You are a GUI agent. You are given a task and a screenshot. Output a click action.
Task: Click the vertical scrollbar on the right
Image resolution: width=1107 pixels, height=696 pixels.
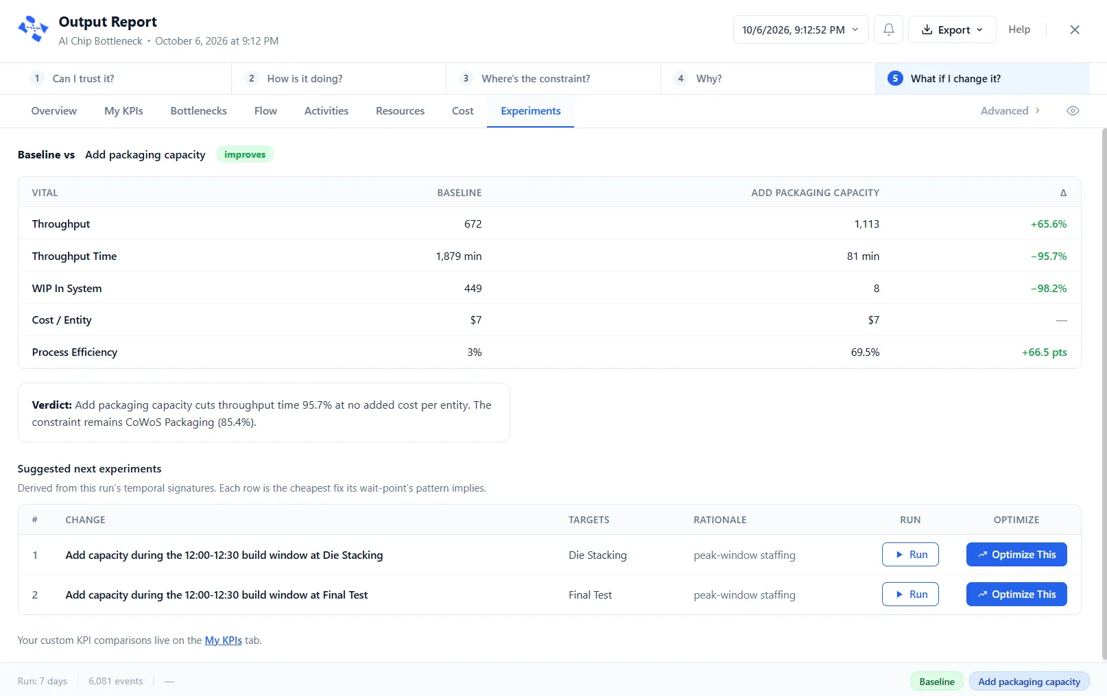(1104, 394)
